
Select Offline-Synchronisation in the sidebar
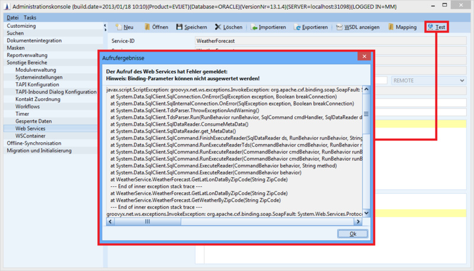(34, 143)
